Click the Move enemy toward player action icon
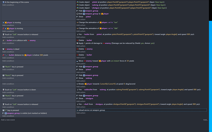Viewport: 212px width, 132px height. point(77,61)
